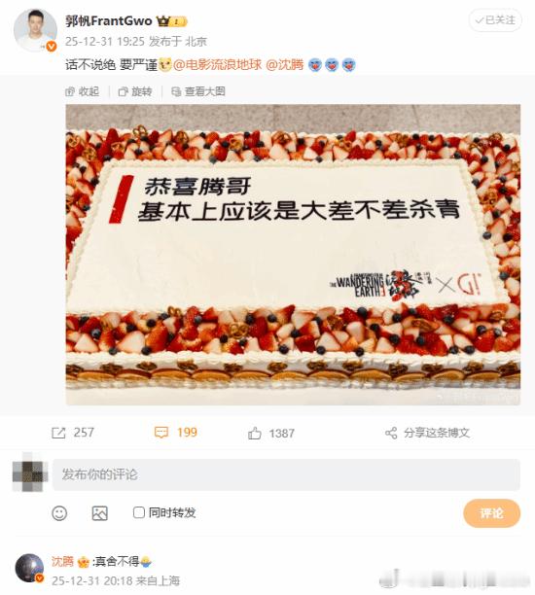Click the 已关注 follow status button
535x595 pixels.
click(x=495, y=20)
